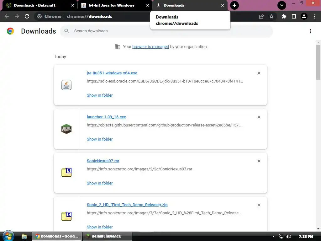Remove jre-8u351-windows-x64.exe from list
The width and height of the screenshot is (321, 241).
(x=259, y=73)
